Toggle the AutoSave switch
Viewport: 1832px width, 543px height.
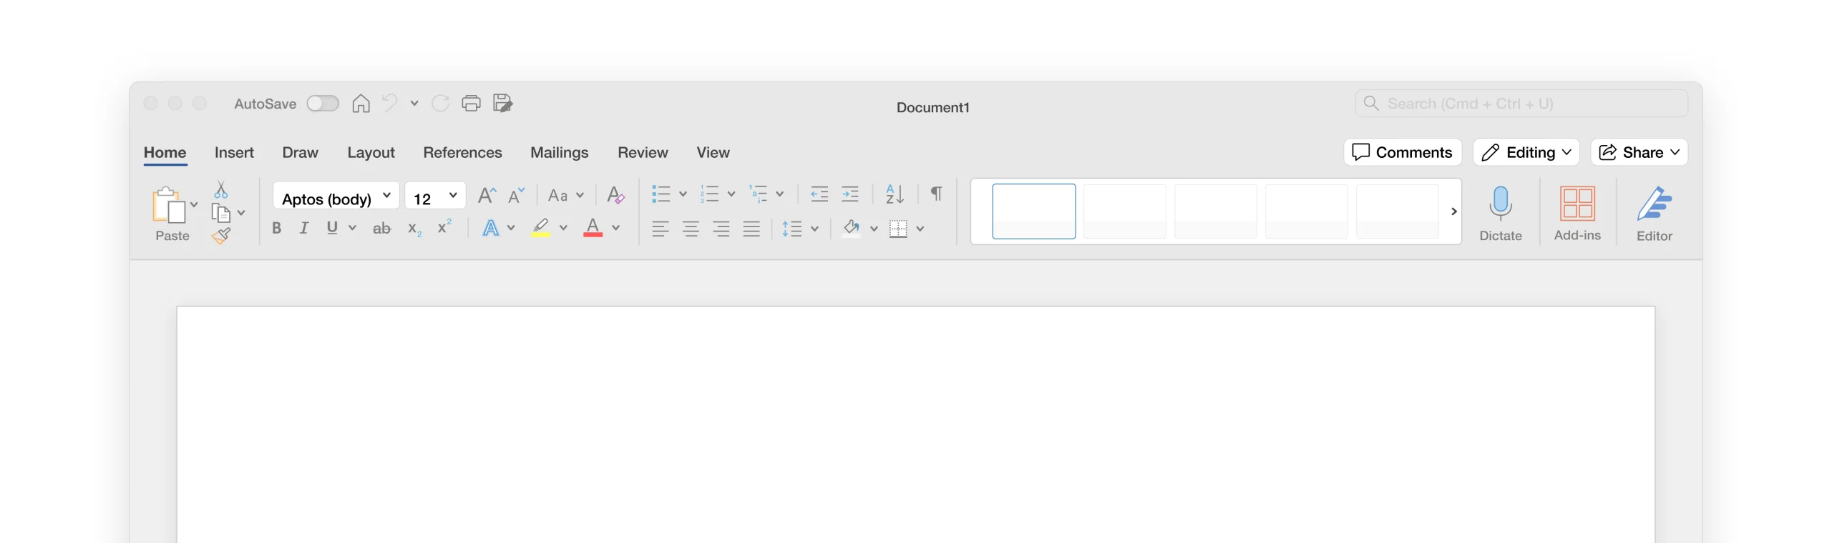pos(323,104)
